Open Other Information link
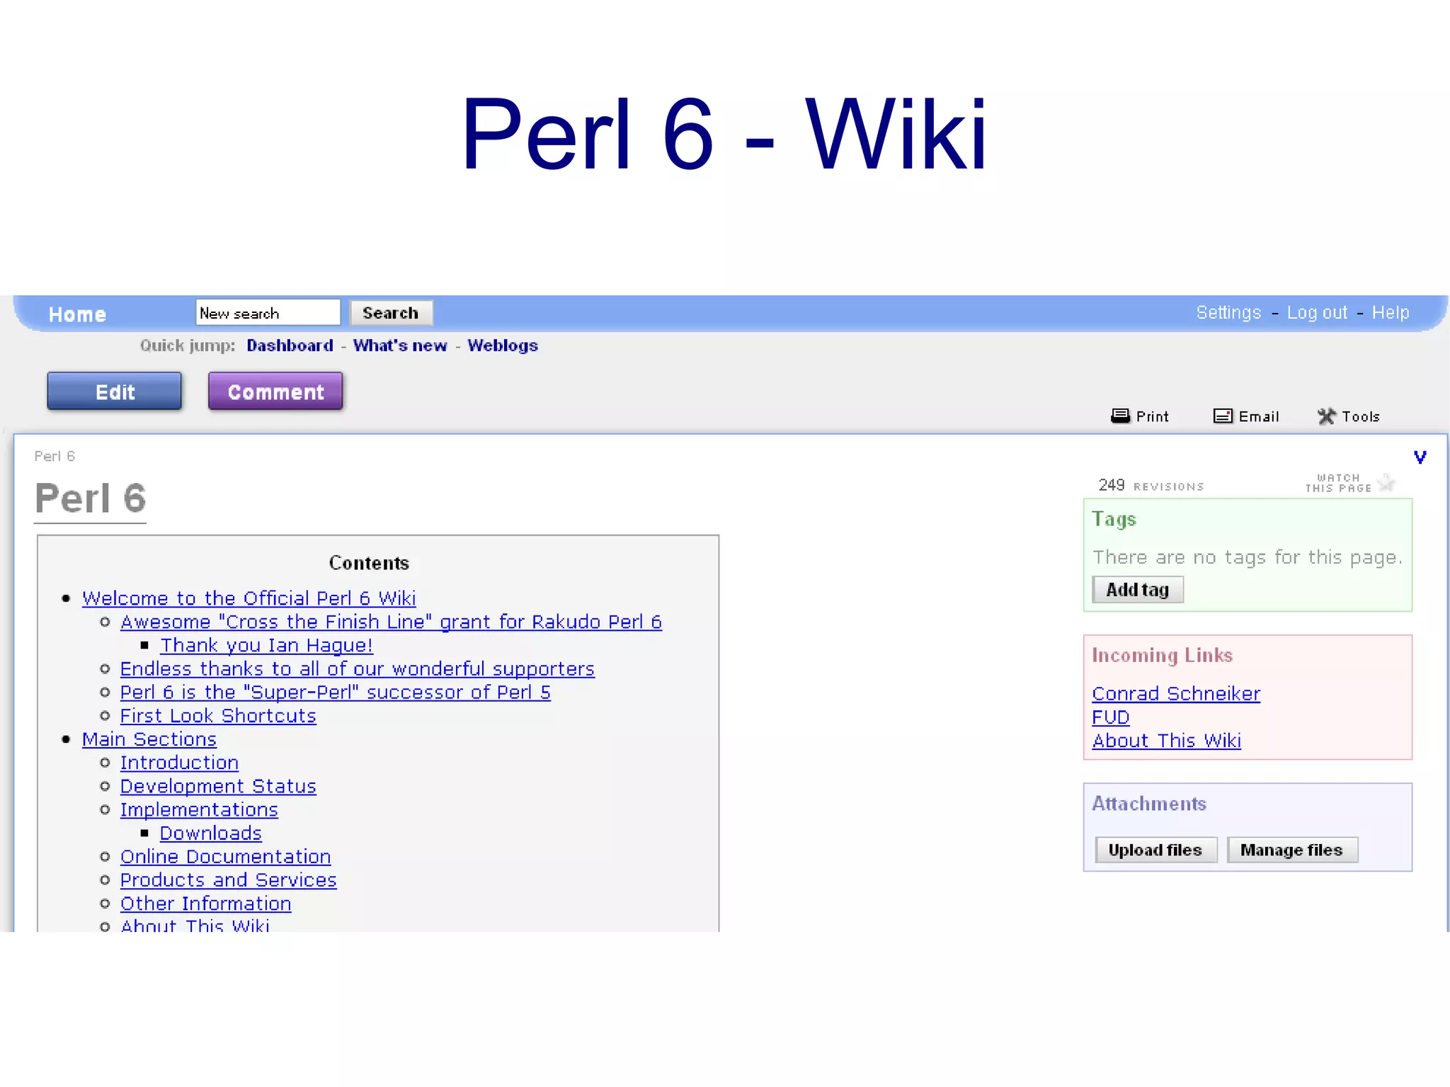The width and height of the screenshot is (1450, 1087). pos(206,904)
